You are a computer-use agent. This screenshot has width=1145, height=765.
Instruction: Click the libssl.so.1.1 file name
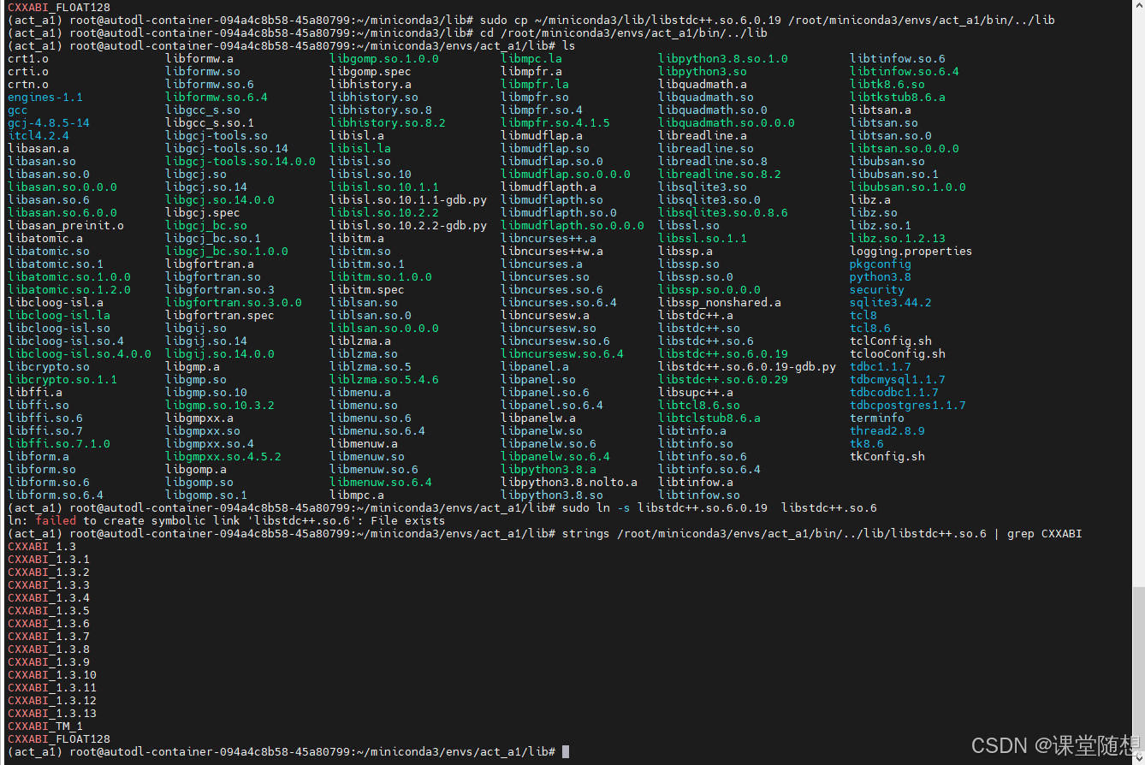tap(703, 238)
